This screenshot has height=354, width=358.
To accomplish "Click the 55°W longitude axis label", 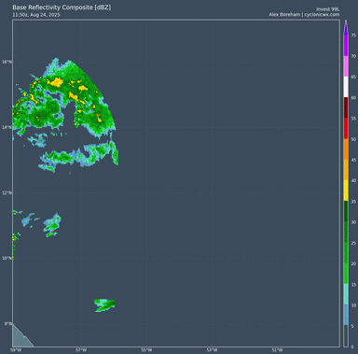I will (146, 350).
